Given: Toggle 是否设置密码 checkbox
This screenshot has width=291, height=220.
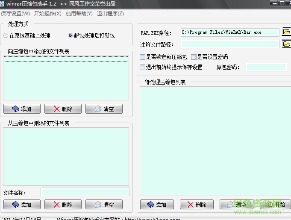Looking at the screenshot, I should tap(194, 57).
